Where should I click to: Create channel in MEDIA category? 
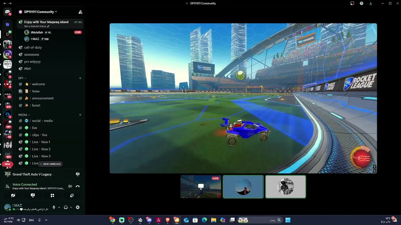click(x=80, y=115)
